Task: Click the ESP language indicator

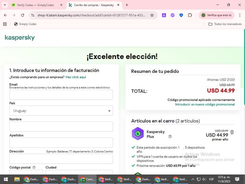Action: [x=211, y=179]
